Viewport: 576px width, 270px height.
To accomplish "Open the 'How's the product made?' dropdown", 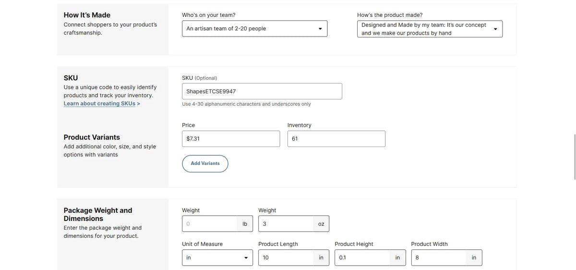I will (430, 29).
